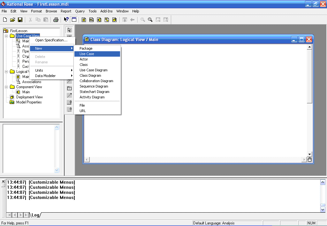Select the FirstLesson root tree node
Image resolution: width=327 pixels, height=226 pixels.
(19, 31)
